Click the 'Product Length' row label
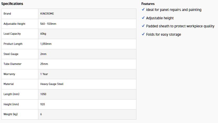 (x=13, y=44)
